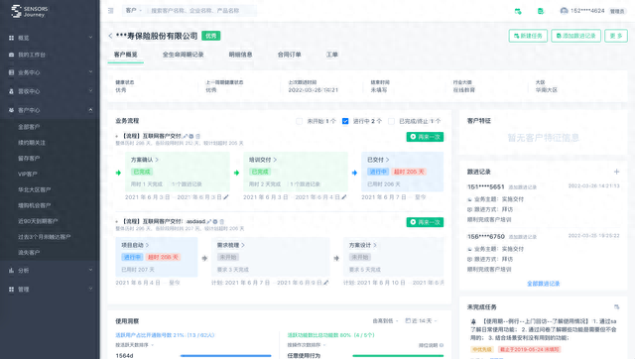Delete the first 互联网客户交付 flow trash icon
The image size is (635, 359).
pyautogui.click(x=197, y=136)
